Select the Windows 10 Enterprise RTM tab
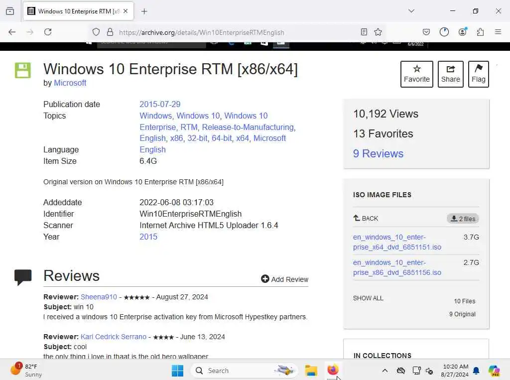 [78, 11]
